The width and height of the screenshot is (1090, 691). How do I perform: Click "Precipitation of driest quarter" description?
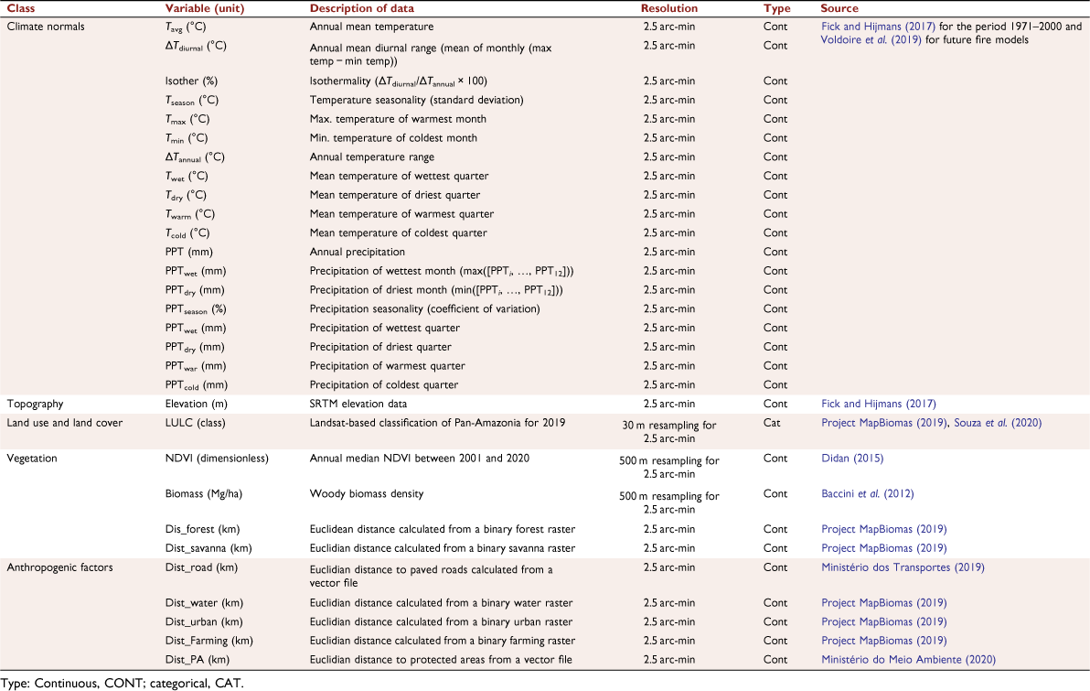381,347
